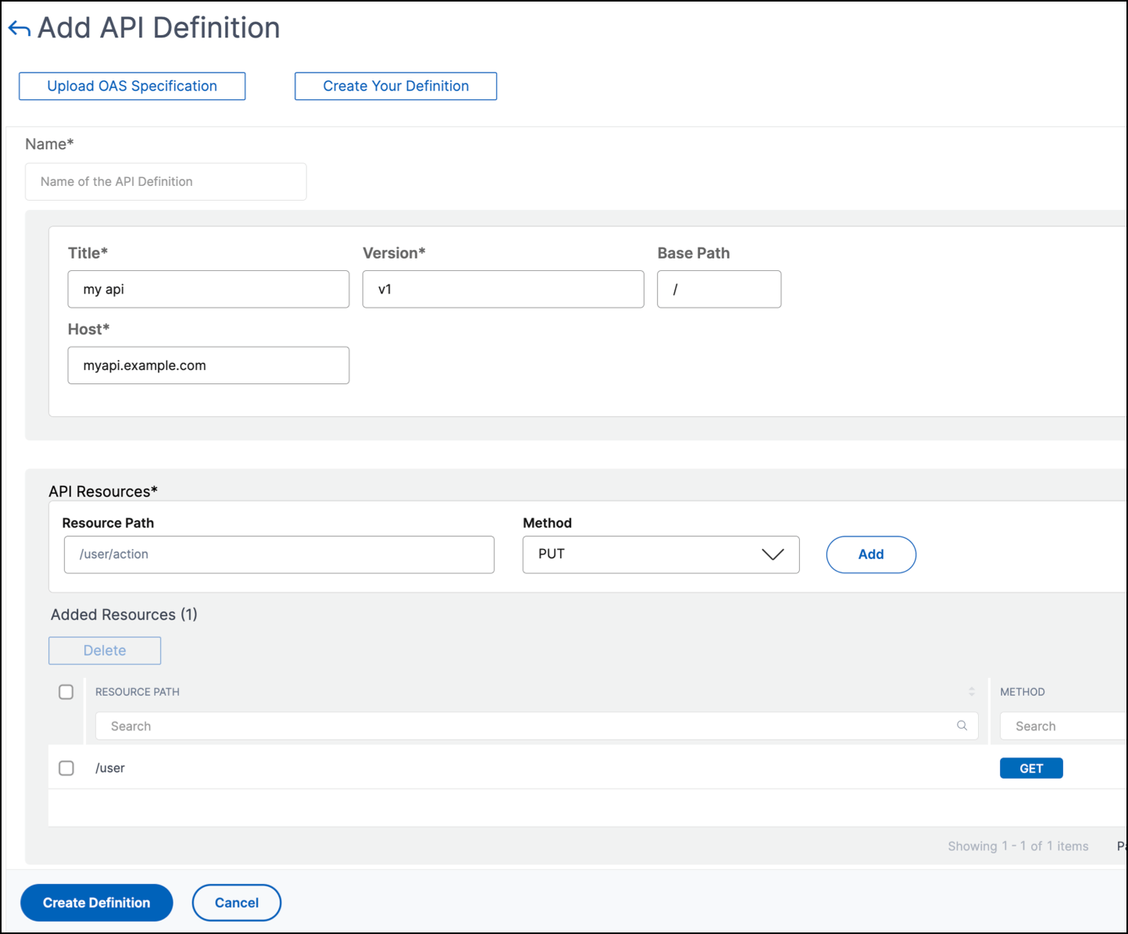Click the Delete resources button

pyautogui.click(x=105, y=651)
